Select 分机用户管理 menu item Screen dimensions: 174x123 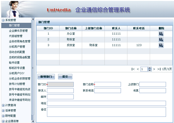[17, 47]
